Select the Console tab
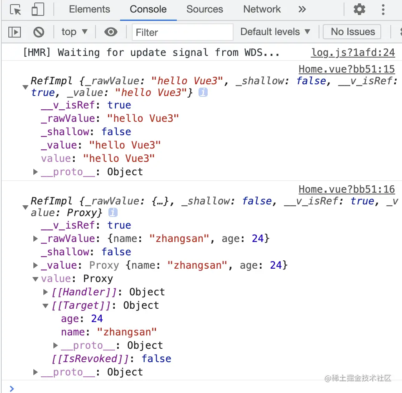 pyautogui.click(x=148, y=10)
